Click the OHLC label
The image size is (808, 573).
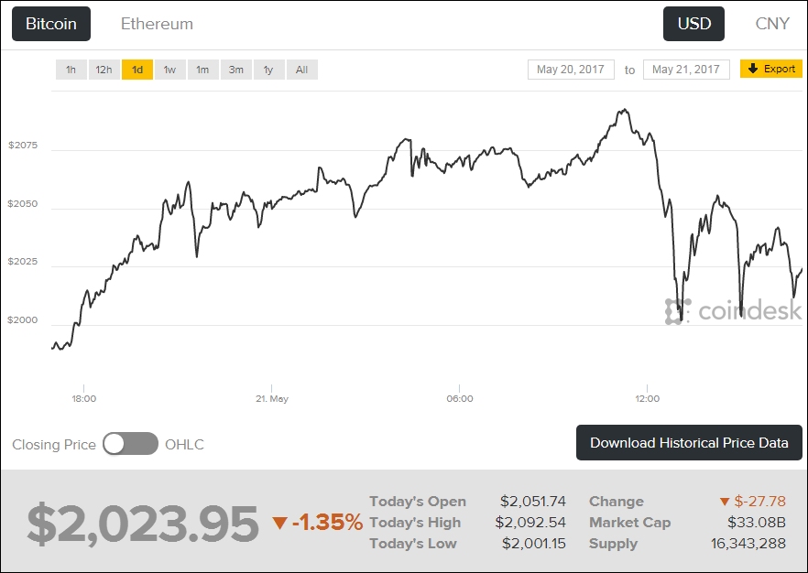pos(184,445)
